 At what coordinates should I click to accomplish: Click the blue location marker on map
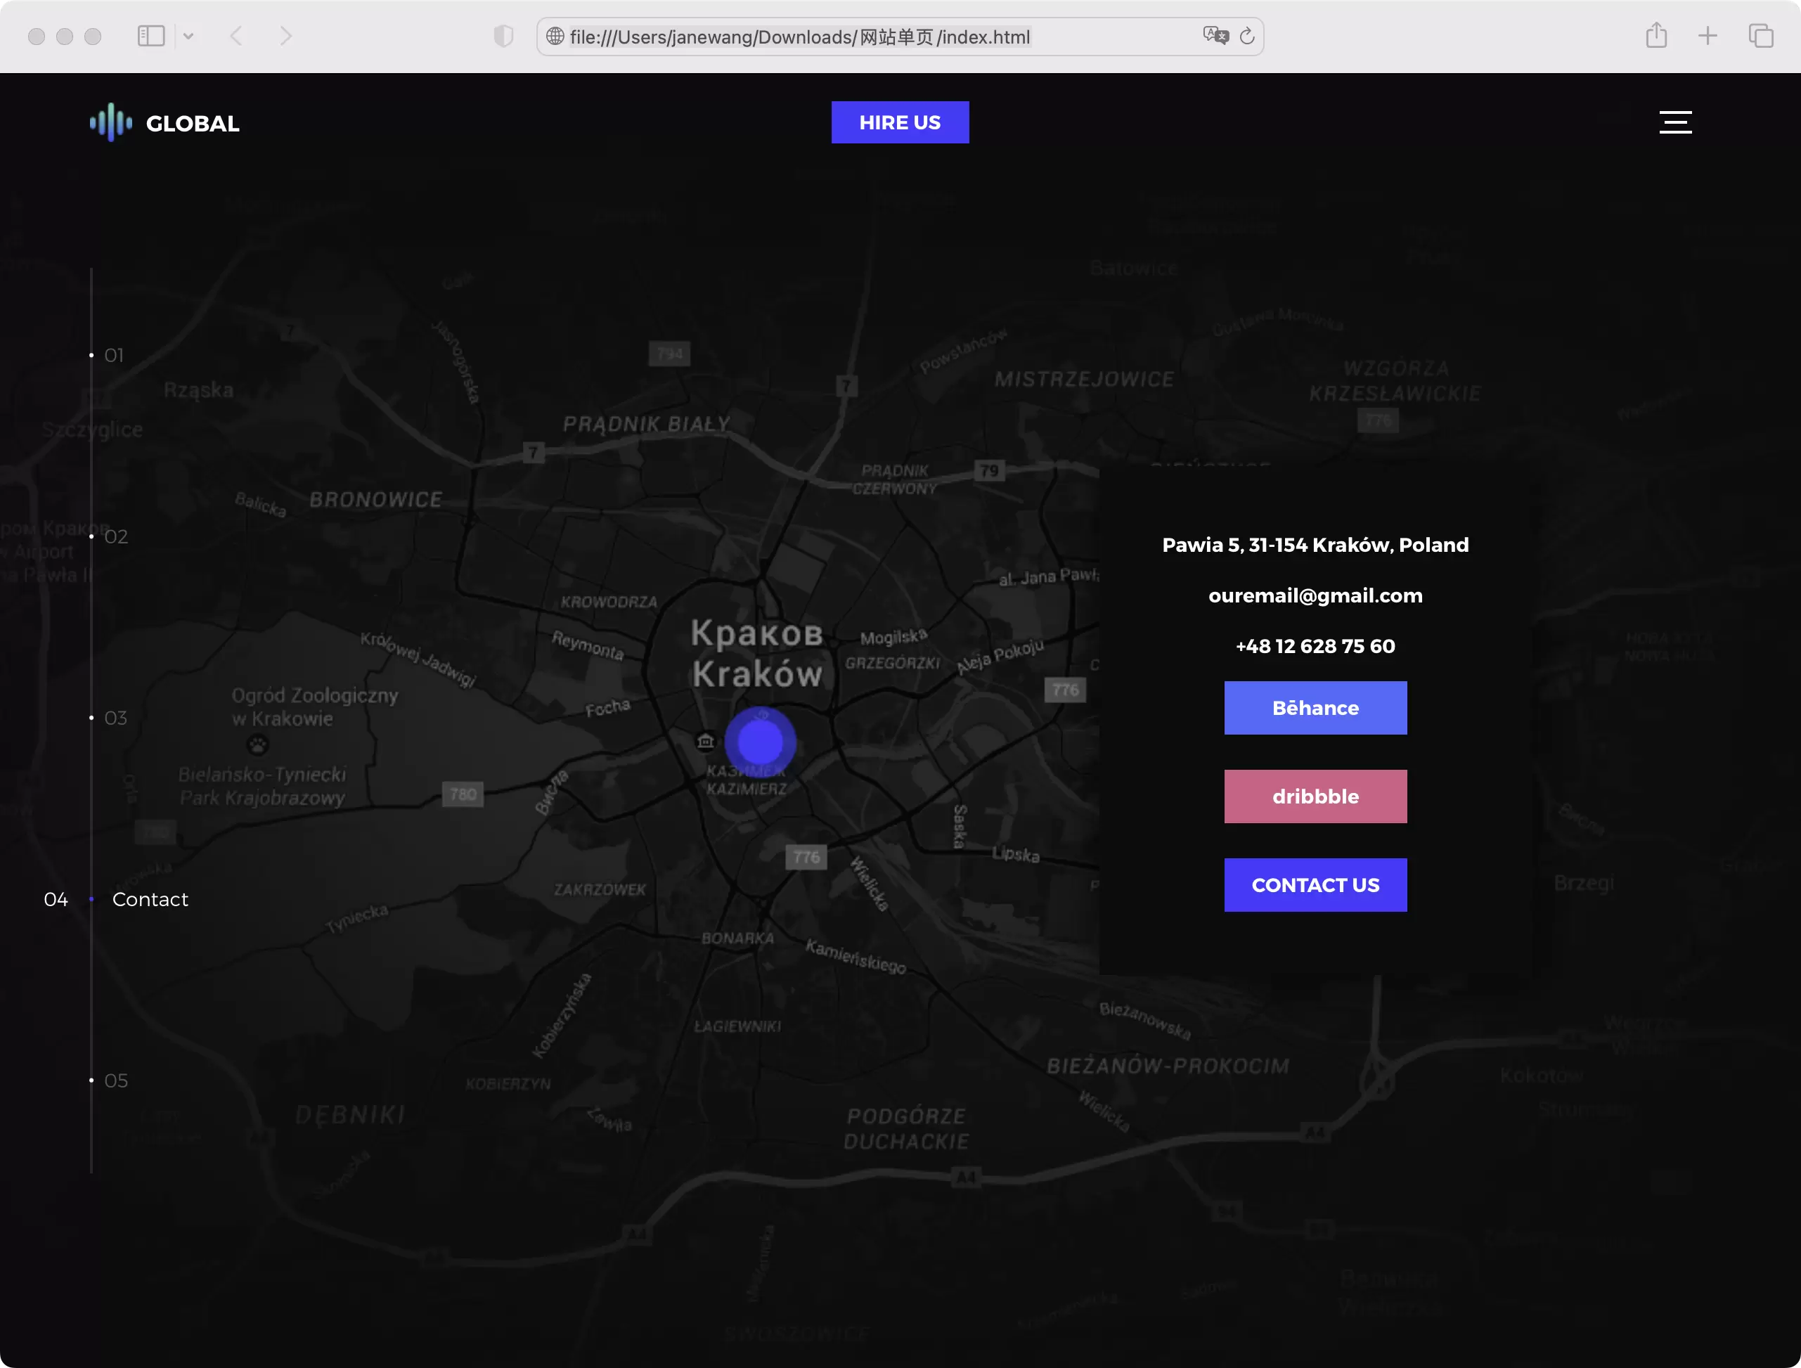[760, 742]
